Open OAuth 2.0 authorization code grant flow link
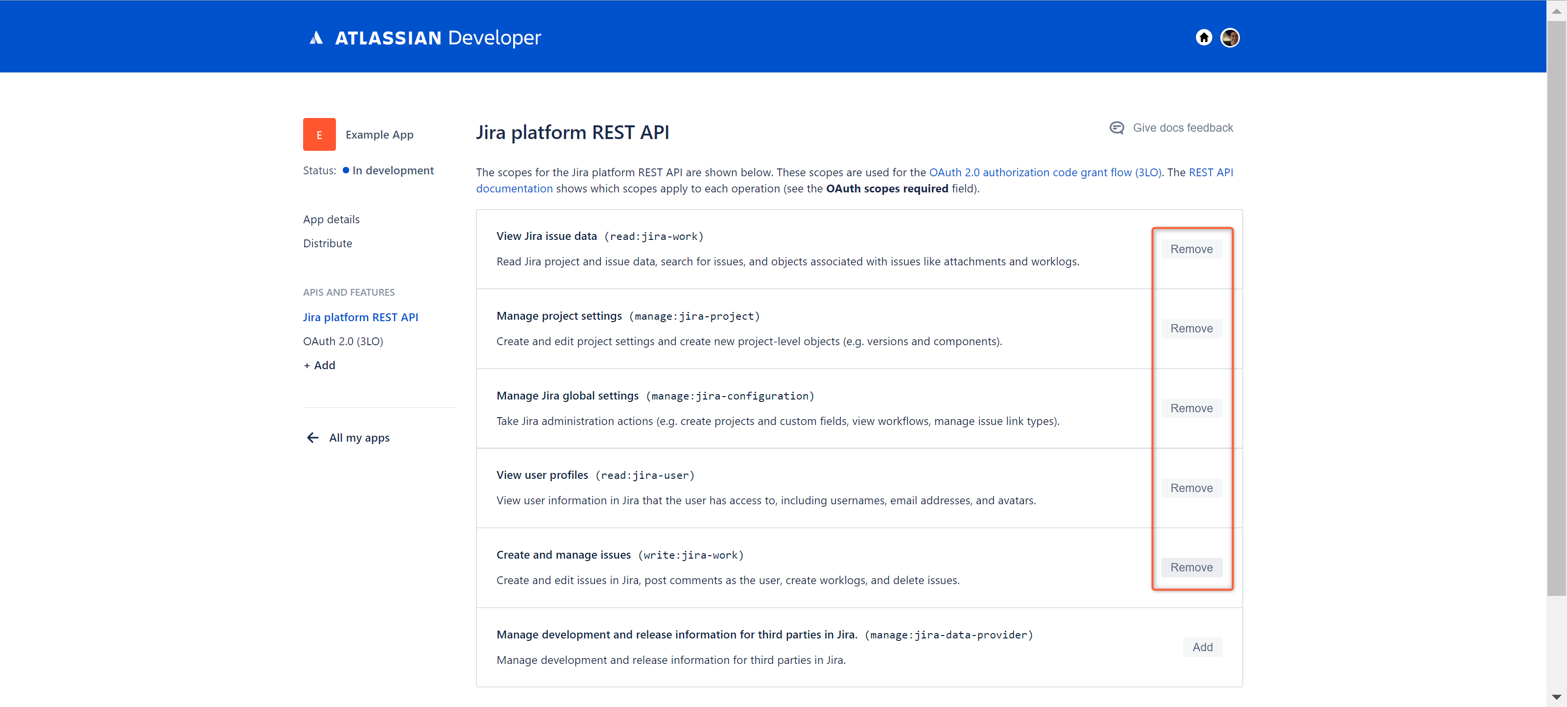The image size is (1567, 707). [1045, 173]
